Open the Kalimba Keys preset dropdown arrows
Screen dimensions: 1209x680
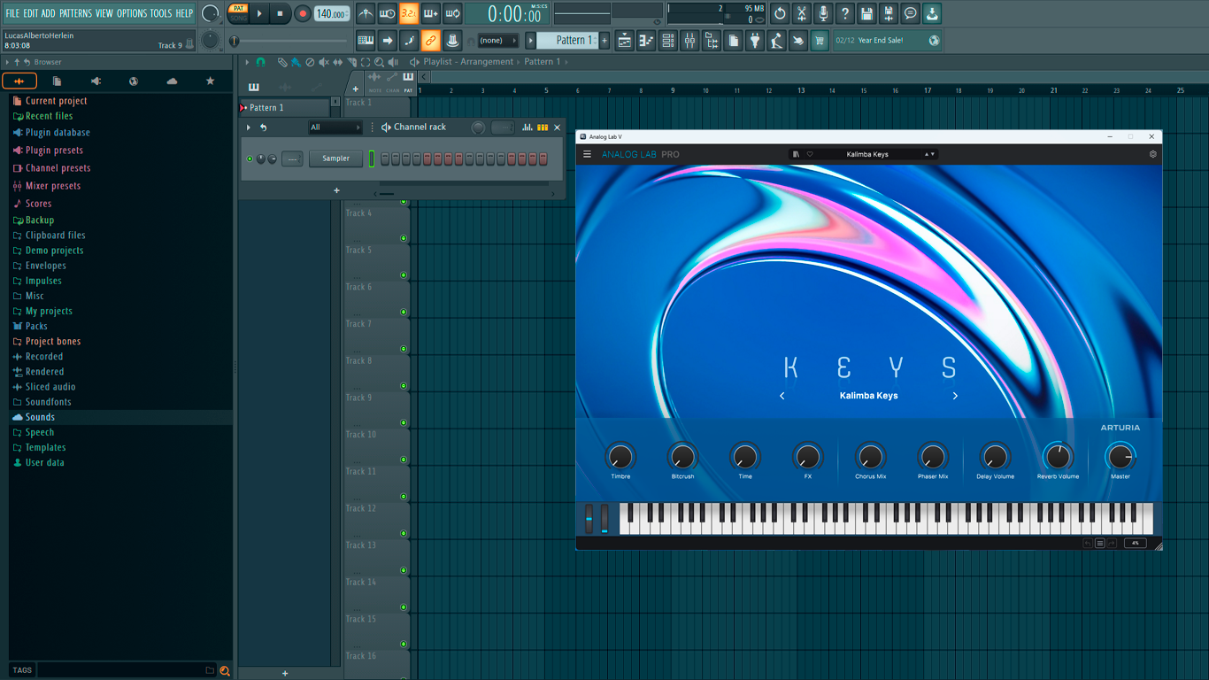pos(929,154)
